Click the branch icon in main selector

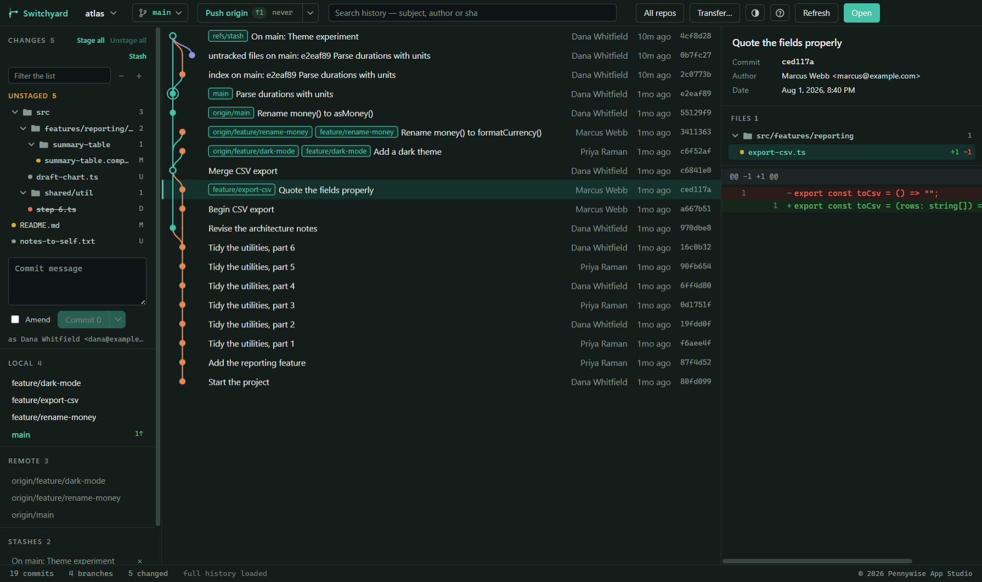tap(143, 13)
